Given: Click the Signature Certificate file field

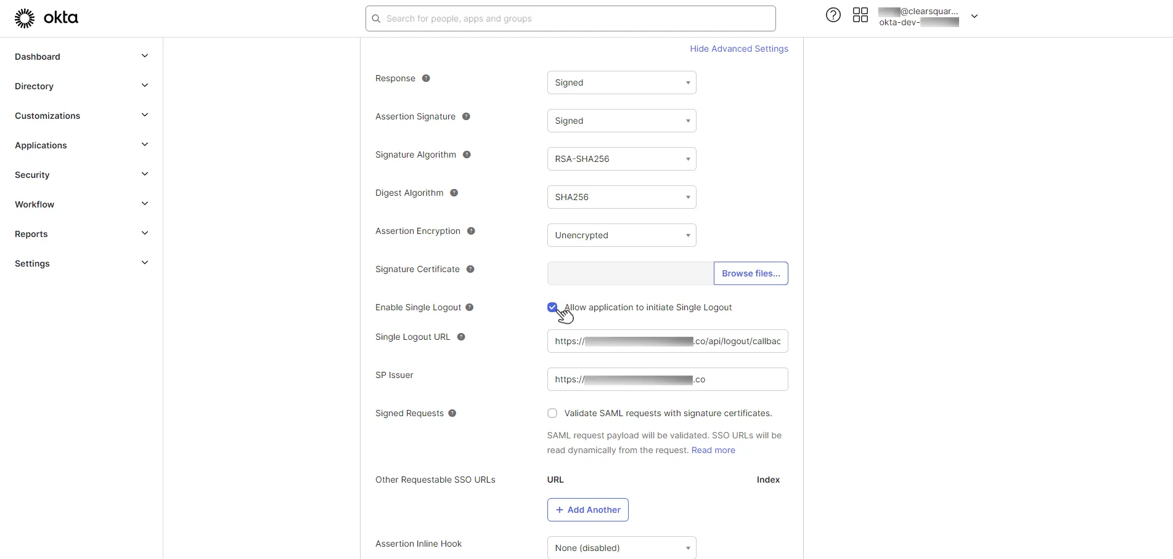Looking at the screenshot, I should [x=631, y=273].
